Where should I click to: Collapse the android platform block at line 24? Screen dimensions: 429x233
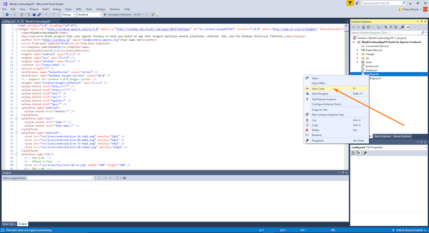tap(16, 108)
